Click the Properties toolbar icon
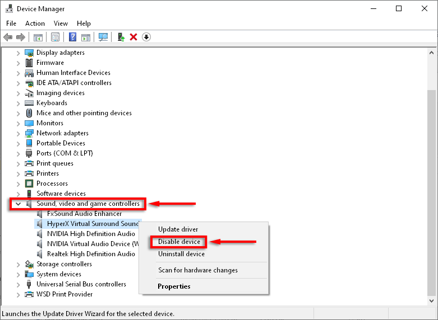 [55, 37]
